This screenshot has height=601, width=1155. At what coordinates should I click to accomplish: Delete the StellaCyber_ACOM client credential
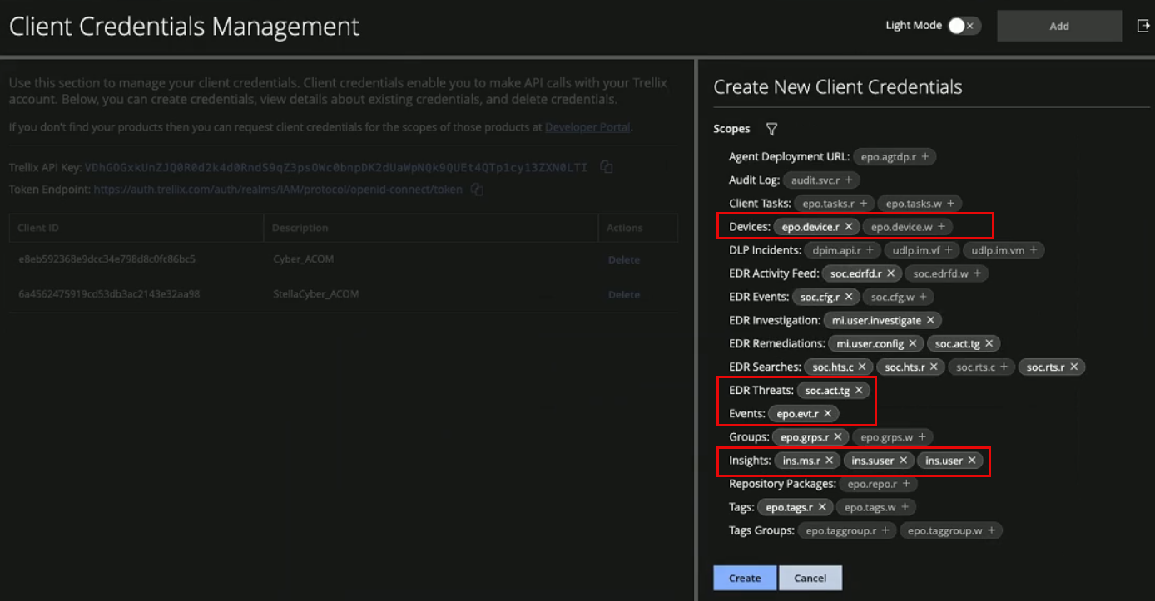tap(623, 294)
